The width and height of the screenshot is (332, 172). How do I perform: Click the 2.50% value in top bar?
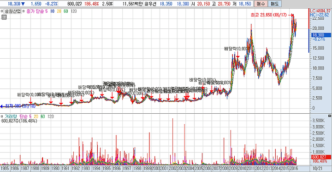(107, 4)
